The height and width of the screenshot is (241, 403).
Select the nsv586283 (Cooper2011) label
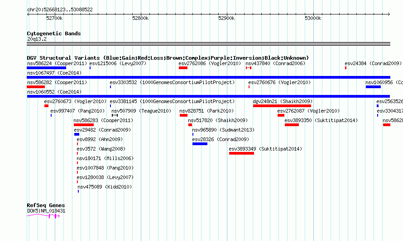pos(103,120)
